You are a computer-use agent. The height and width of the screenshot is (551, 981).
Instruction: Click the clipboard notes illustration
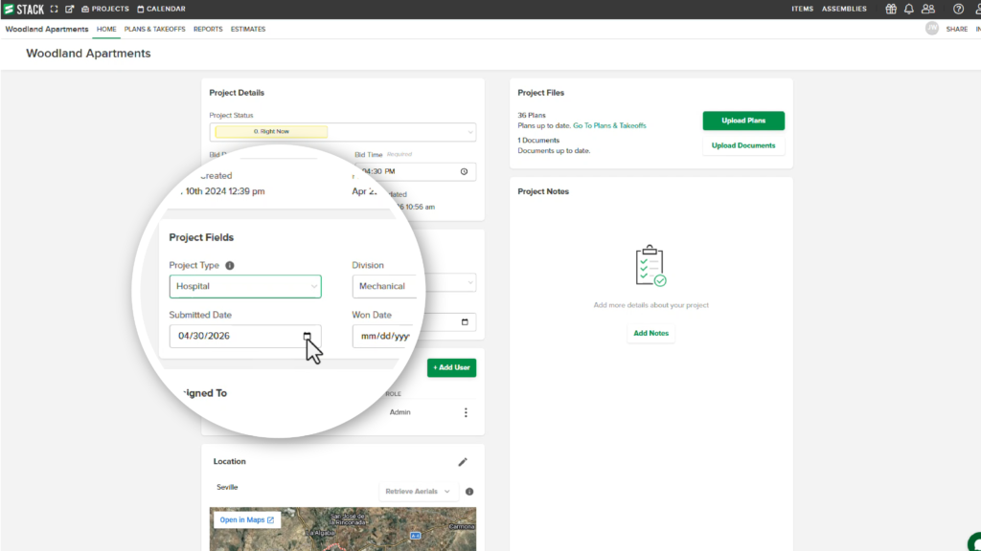pos(650,266)
